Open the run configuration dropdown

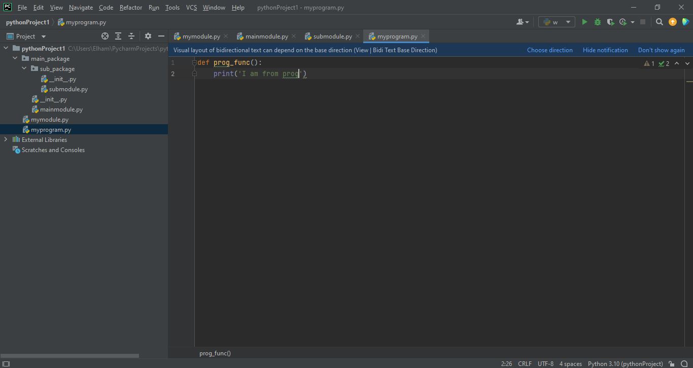557,22
